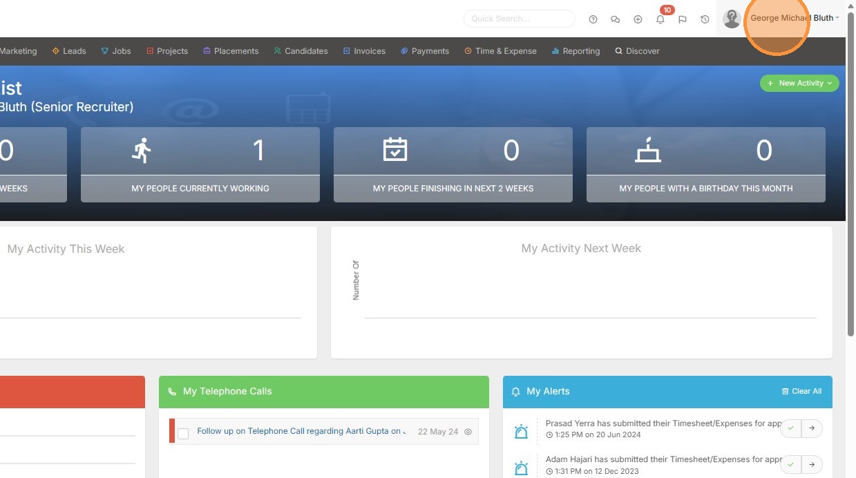Open the help question-mark icon
The height and width of the screenshot is (478, 856).
[x=593, y=19]
